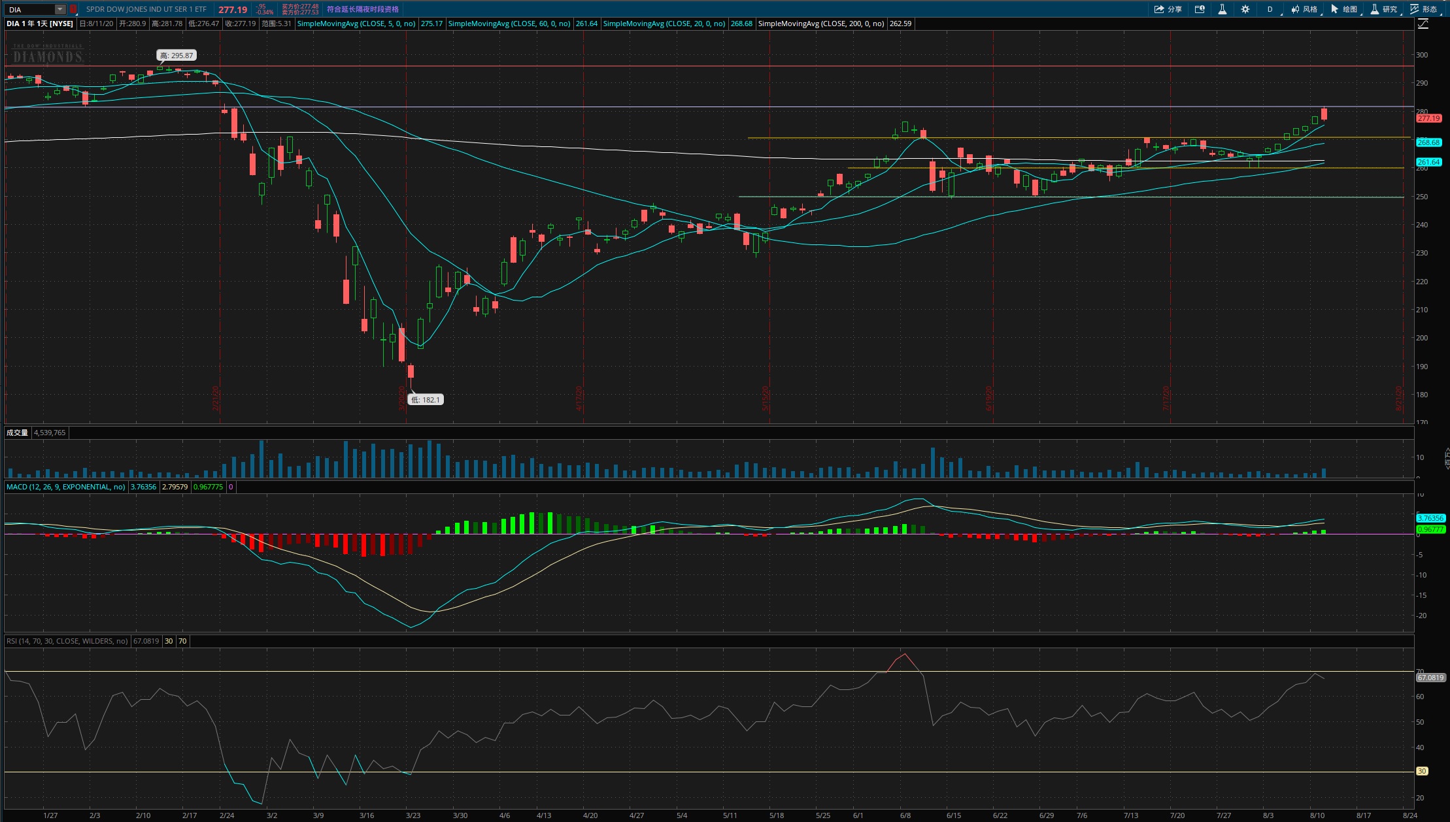
Task: Click the DIA symbol input field
Action: (x=30, y=9)
